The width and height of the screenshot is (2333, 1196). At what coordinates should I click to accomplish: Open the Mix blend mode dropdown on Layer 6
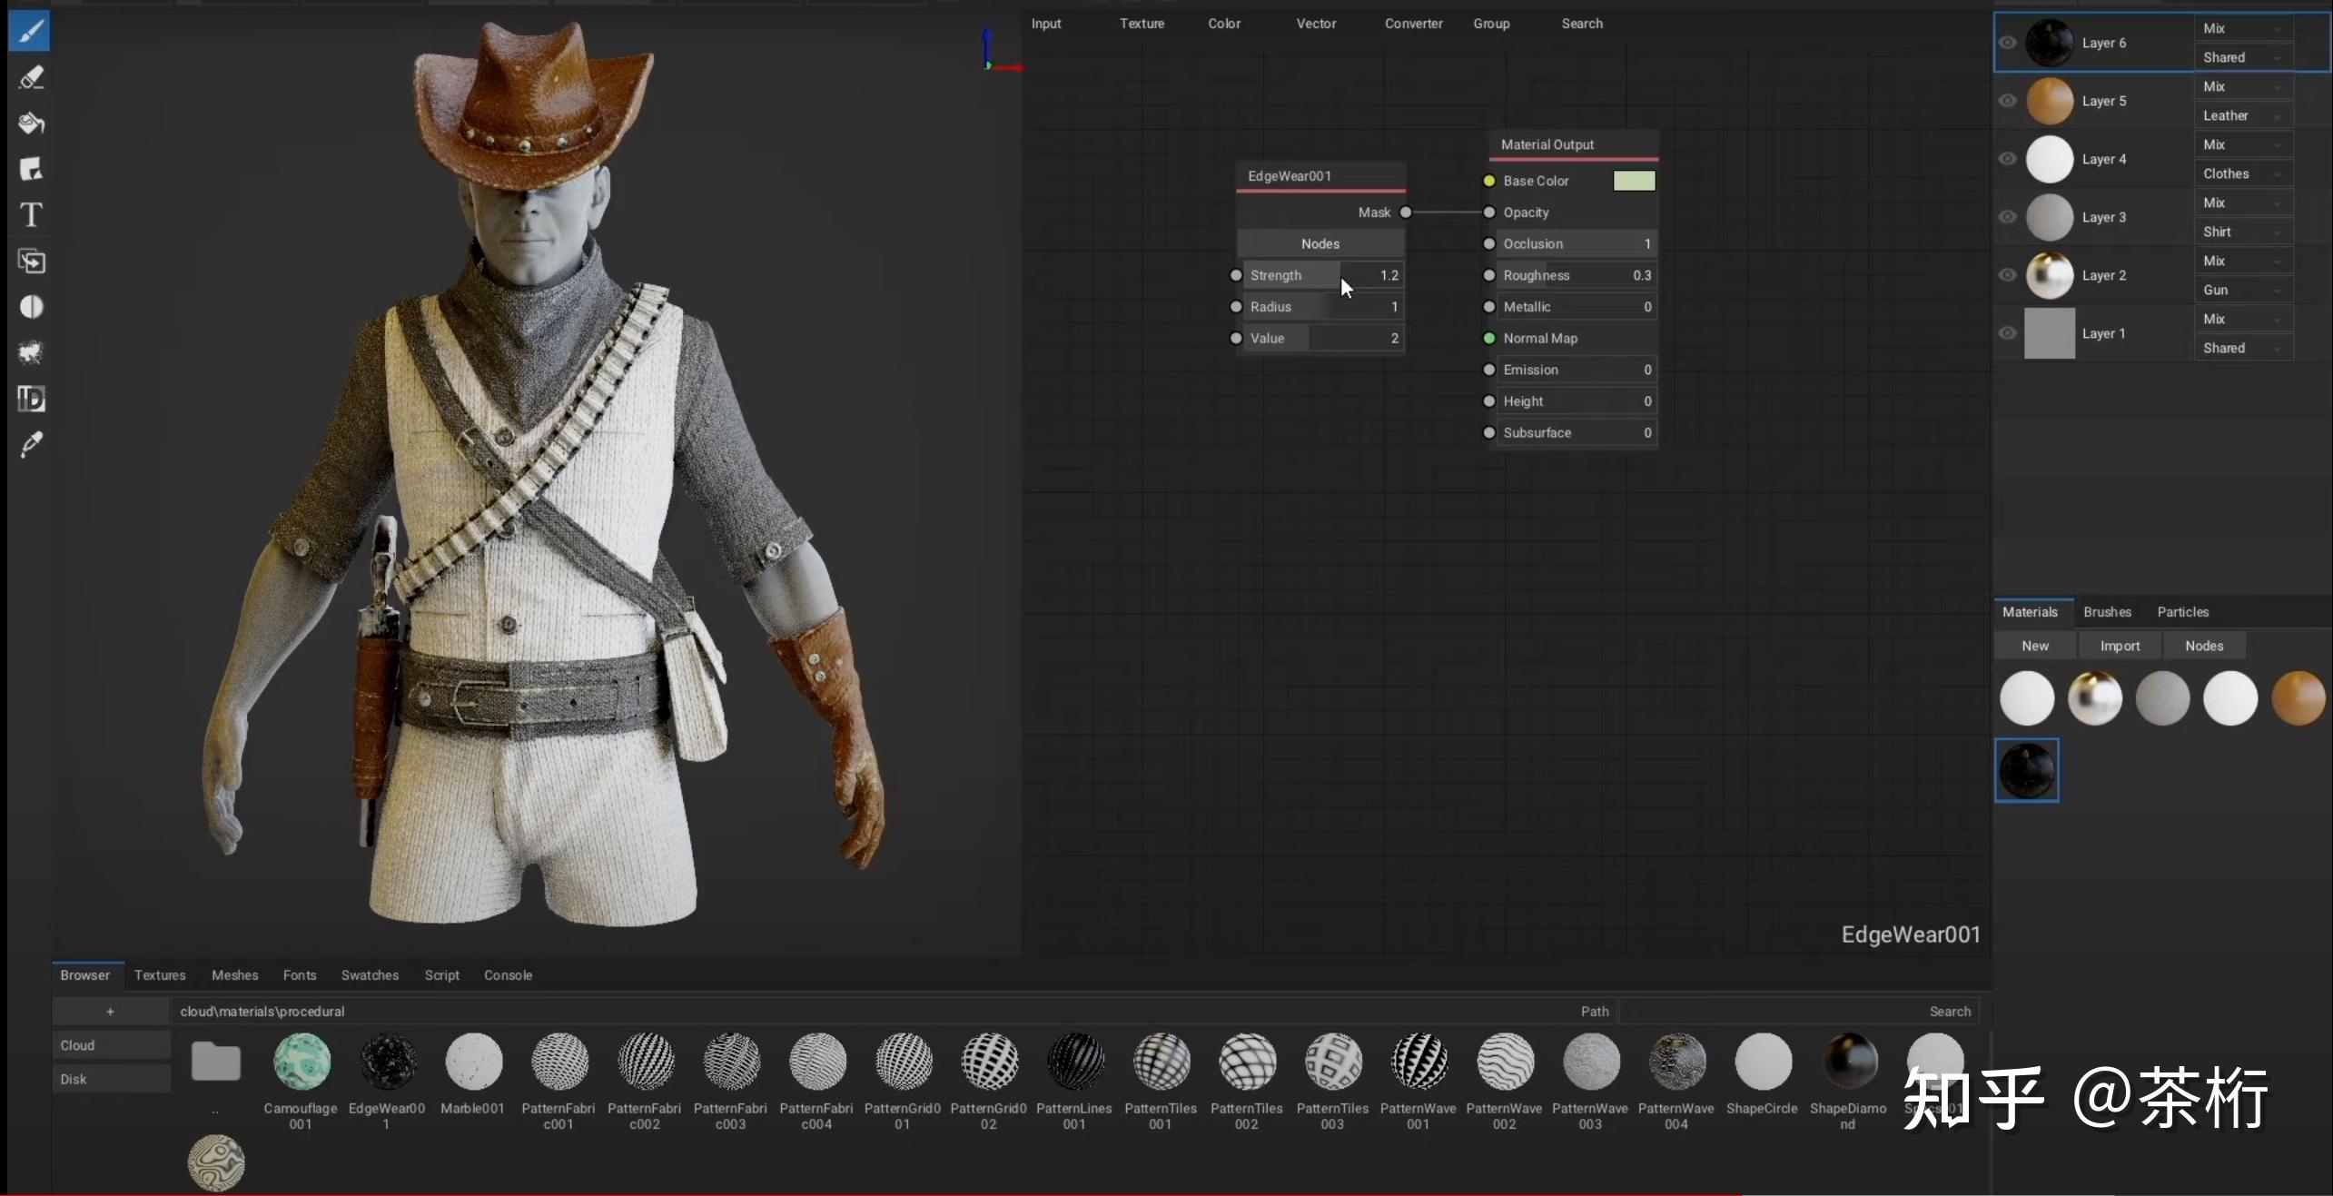click(2239, 29)
